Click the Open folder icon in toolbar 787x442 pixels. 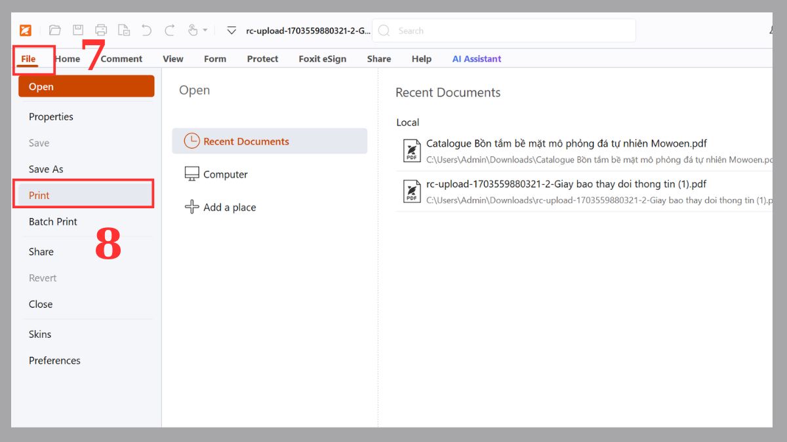click(55, 30)
